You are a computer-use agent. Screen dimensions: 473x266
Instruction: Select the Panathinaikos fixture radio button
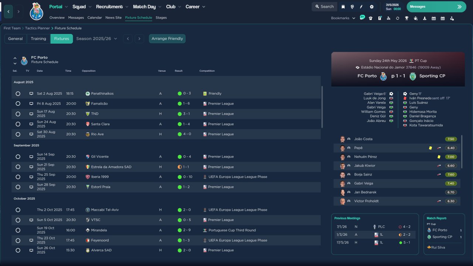pos(18,94)
